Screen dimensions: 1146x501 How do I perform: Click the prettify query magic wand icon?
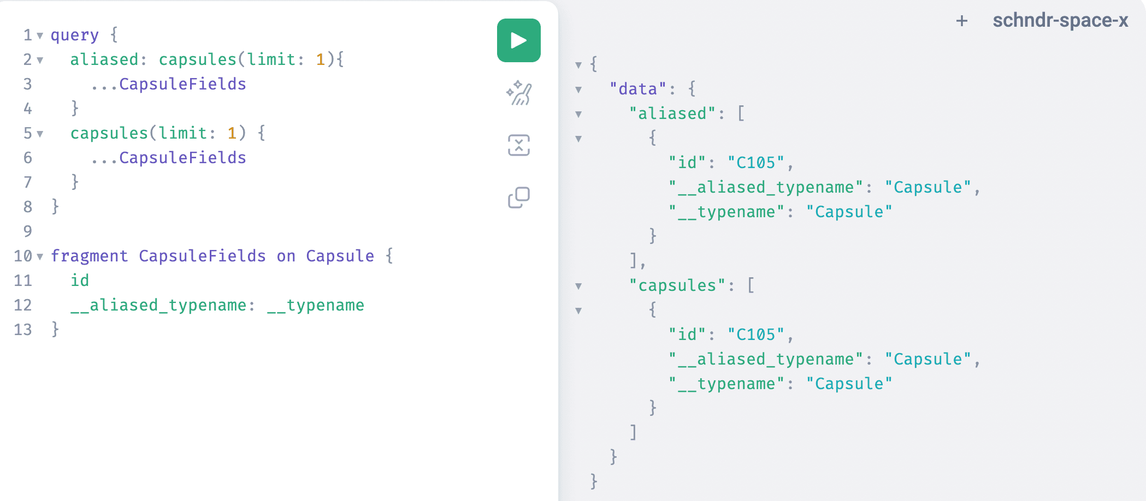point(518,93)
